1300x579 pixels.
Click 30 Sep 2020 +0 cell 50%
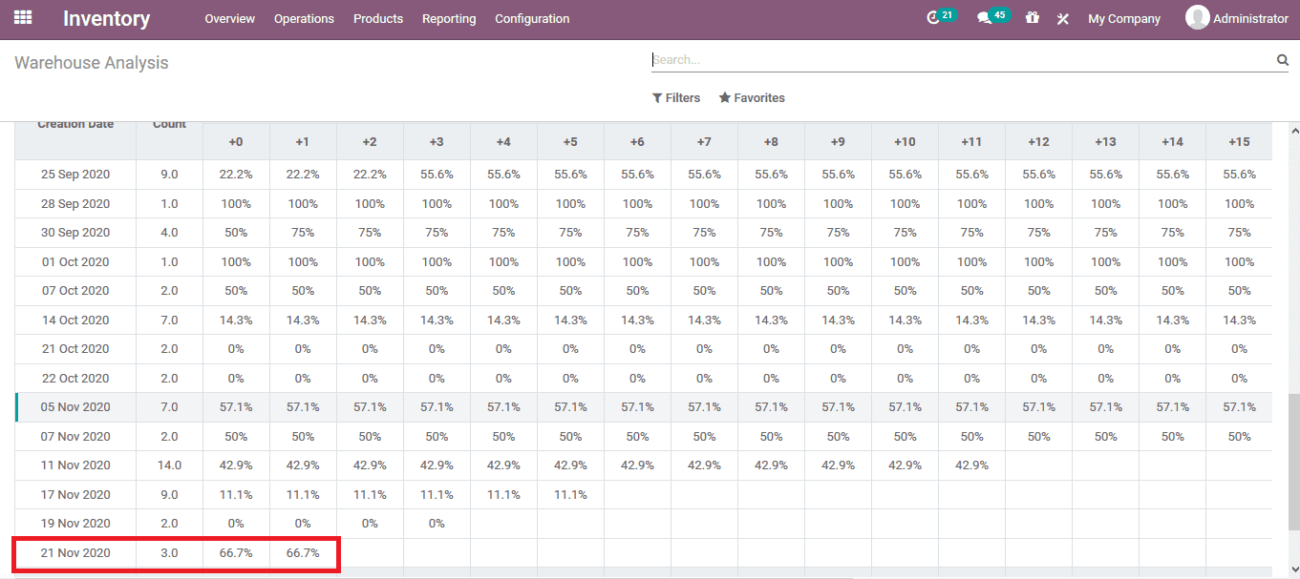pyautogui.click(x=236, y=233)
